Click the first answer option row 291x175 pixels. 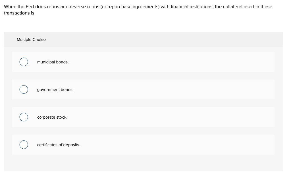[143, 62]
